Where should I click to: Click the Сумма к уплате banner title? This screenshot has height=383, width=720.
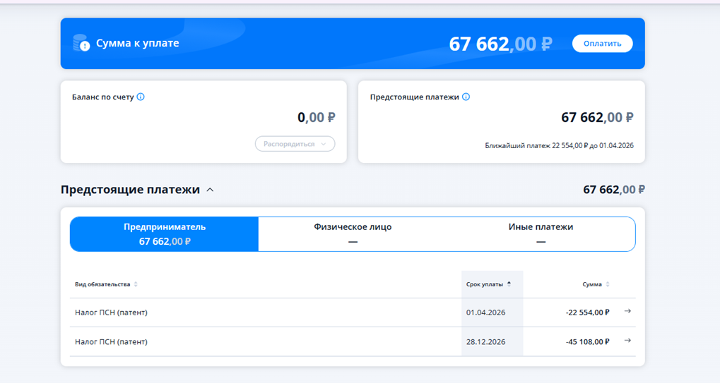(x=137, y=43)
